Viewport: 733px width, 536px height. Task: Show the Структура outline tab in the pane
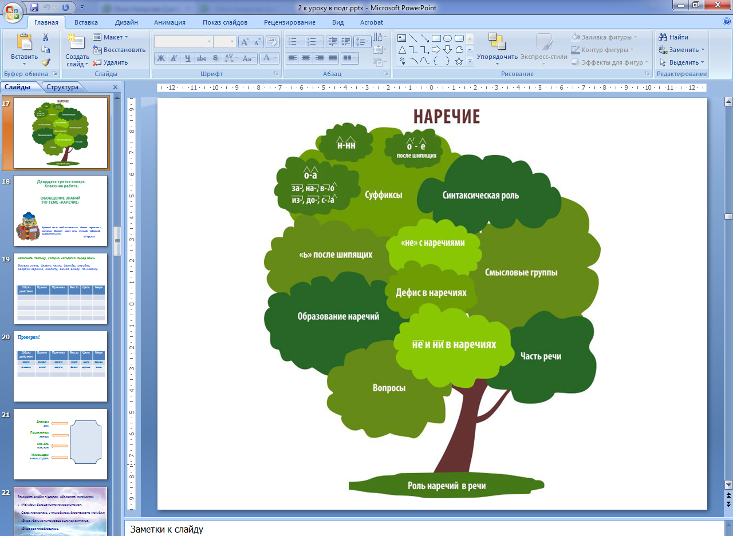pyautogui.click(x=62, y=87)
